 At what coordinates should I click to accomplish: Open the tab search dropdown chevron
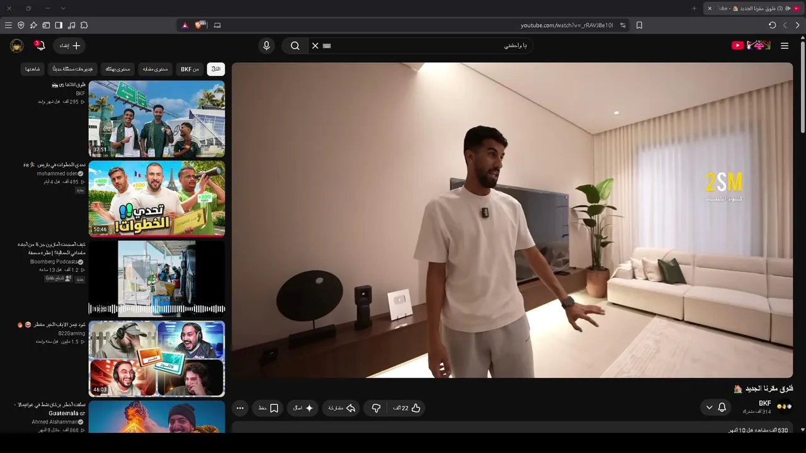pos(63,8)
